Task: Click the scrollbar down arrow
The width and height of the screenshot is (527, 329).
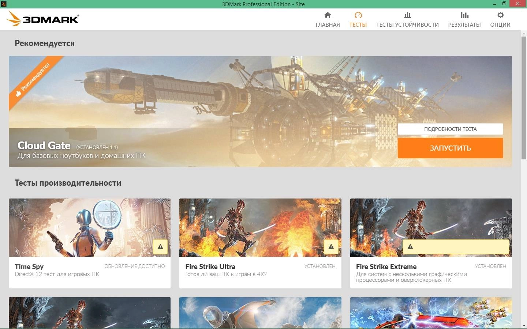Action: [524, 325]
